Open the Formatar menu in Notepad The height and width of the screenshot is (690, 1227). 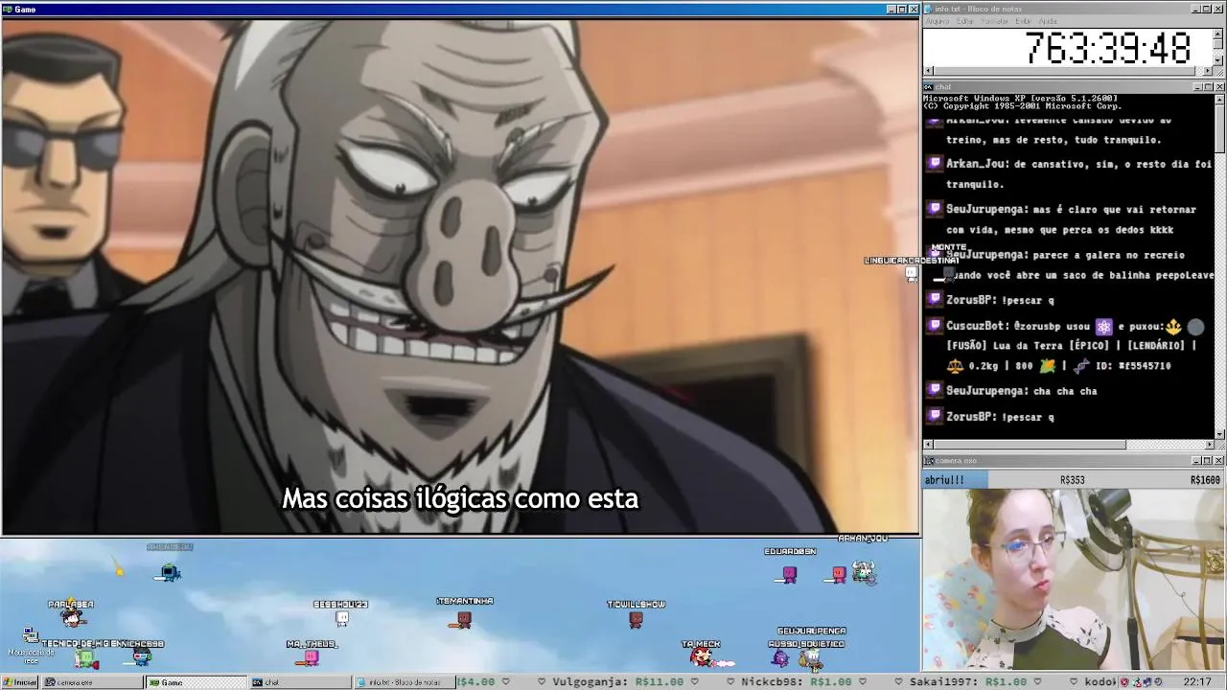(x=994, y=21)
